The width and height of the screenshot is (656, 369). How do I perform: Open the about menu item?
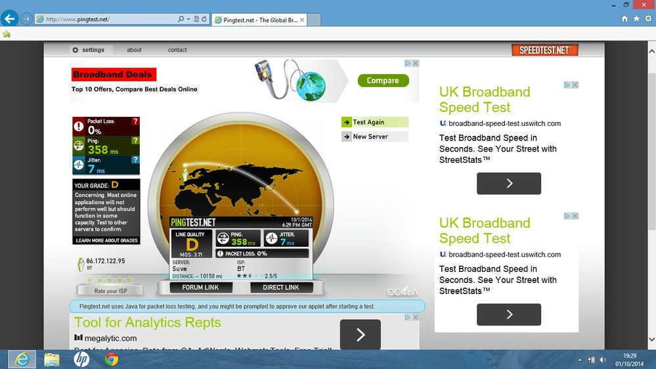click(x=135, y=50)
